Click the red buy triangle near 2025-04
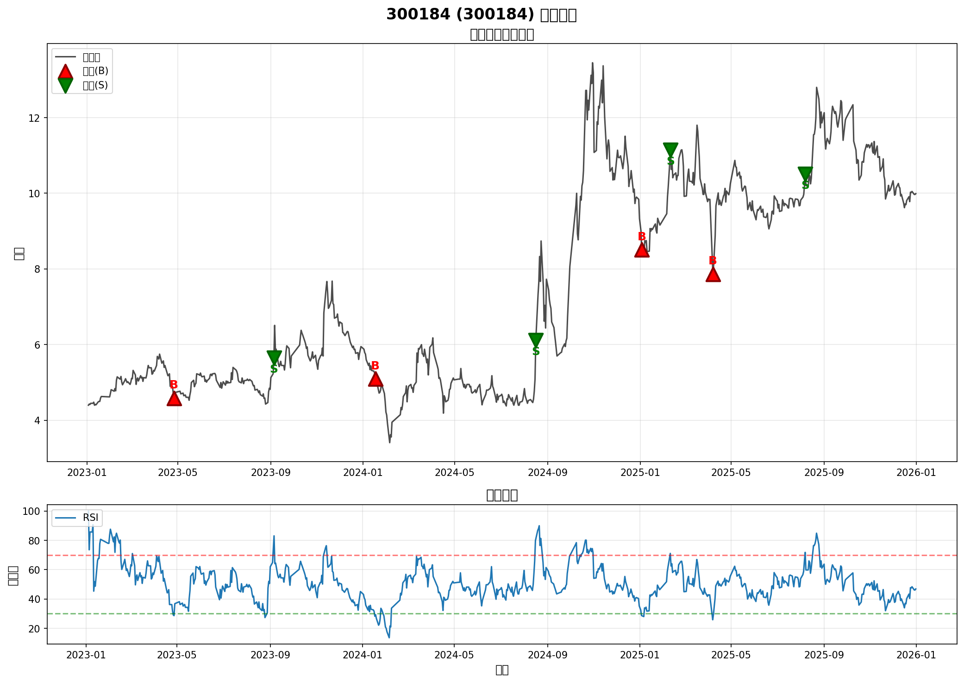Viewport: 964px width, 682px height. 713,275
